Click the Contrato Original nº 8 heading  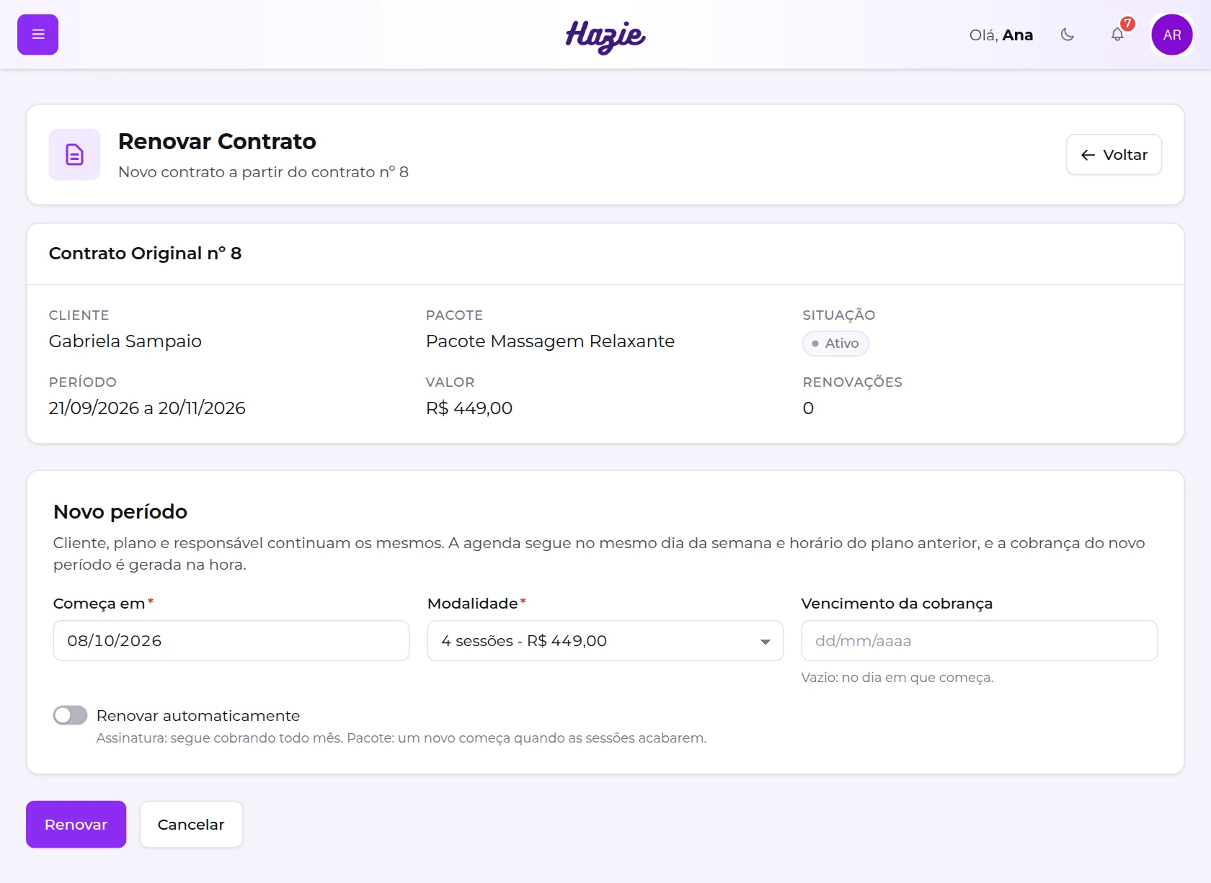(145, 254)
